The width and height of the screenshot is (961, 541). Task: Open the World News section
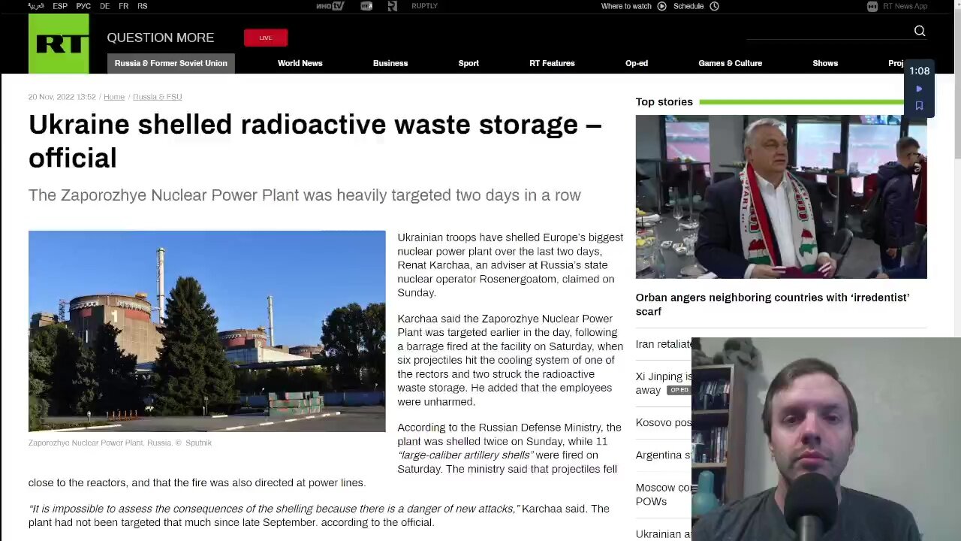tap(300, 63)
